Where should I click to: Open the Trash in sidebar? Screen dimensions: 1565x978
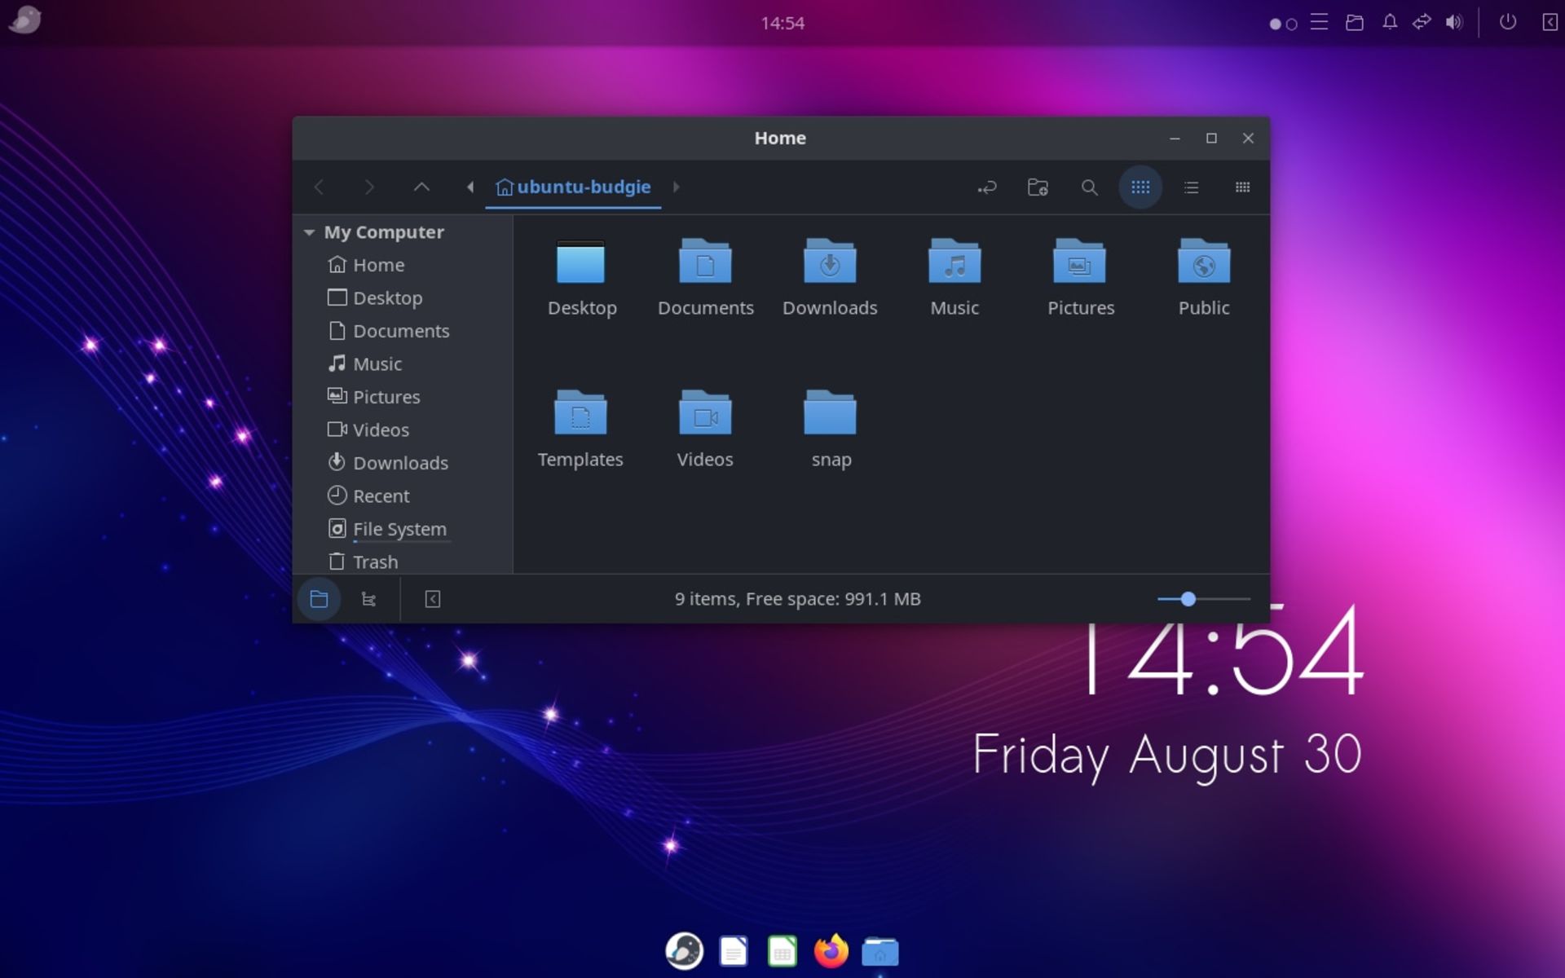(375, 561)
